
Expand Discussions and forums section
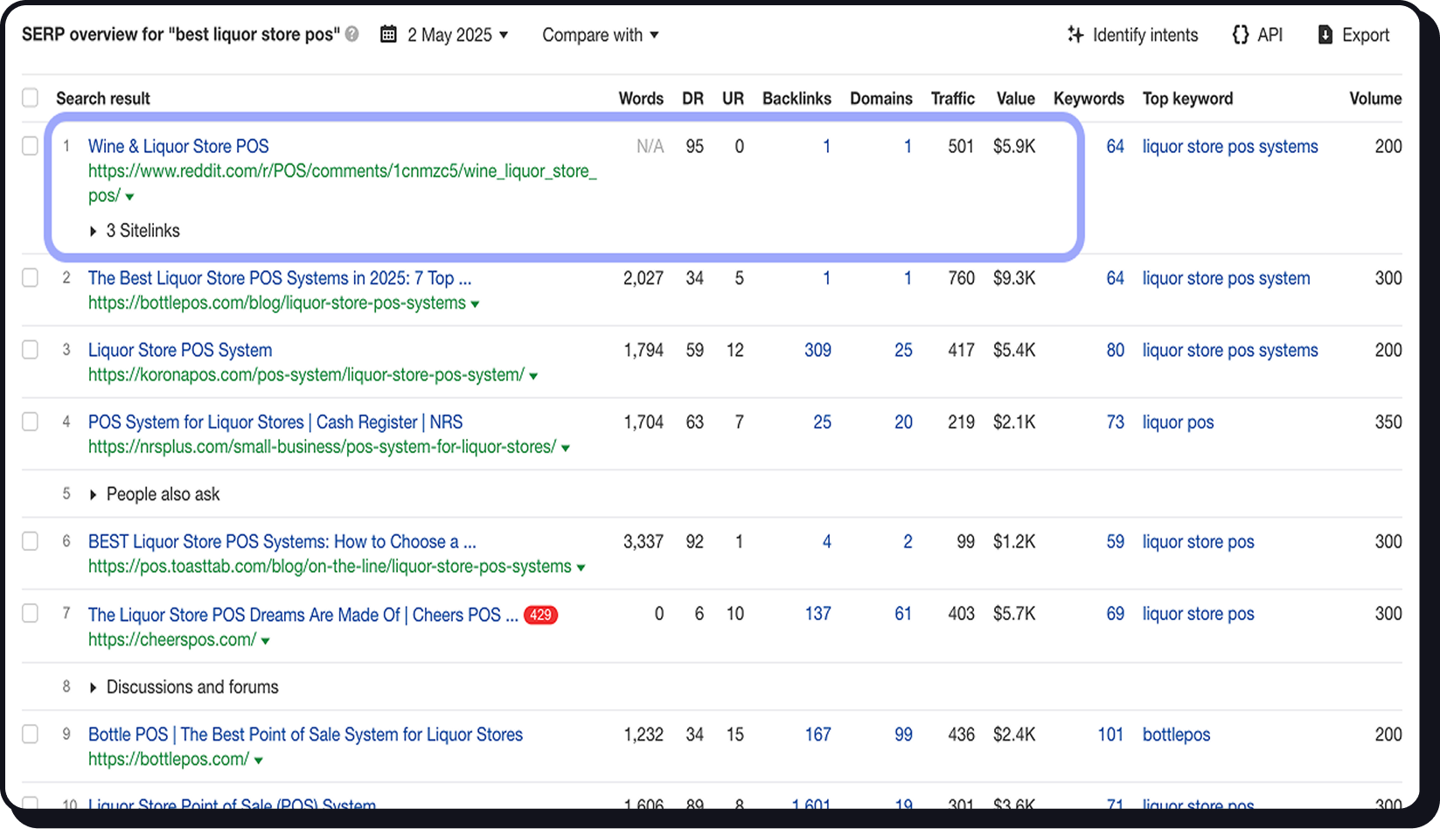click(x=184, y=686)
